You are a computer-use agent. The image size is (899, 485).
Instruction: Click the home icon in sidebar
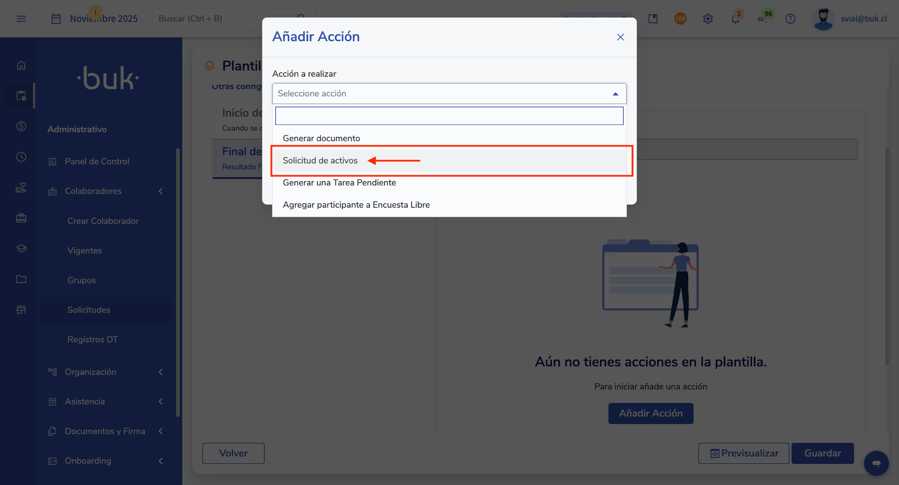21,65
